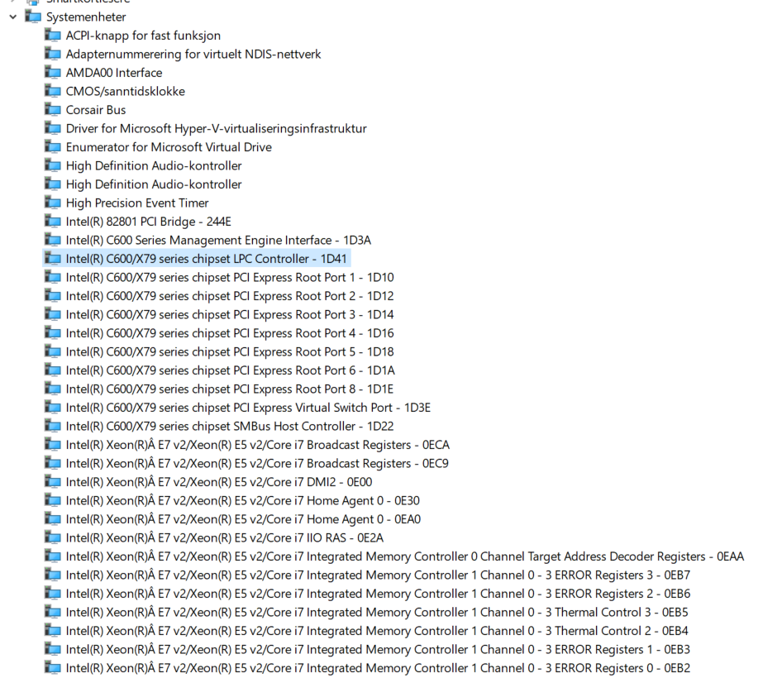Select PCI Express Root Port 1 - 1D10

pyautogui.click(x=230, y=277)
